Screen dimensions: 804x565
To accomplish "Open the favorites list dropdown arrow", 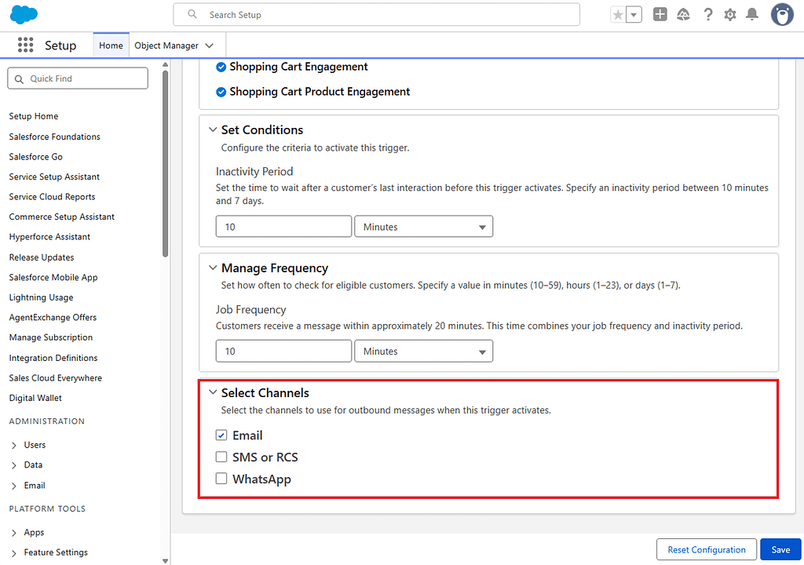I will (634, 15).
